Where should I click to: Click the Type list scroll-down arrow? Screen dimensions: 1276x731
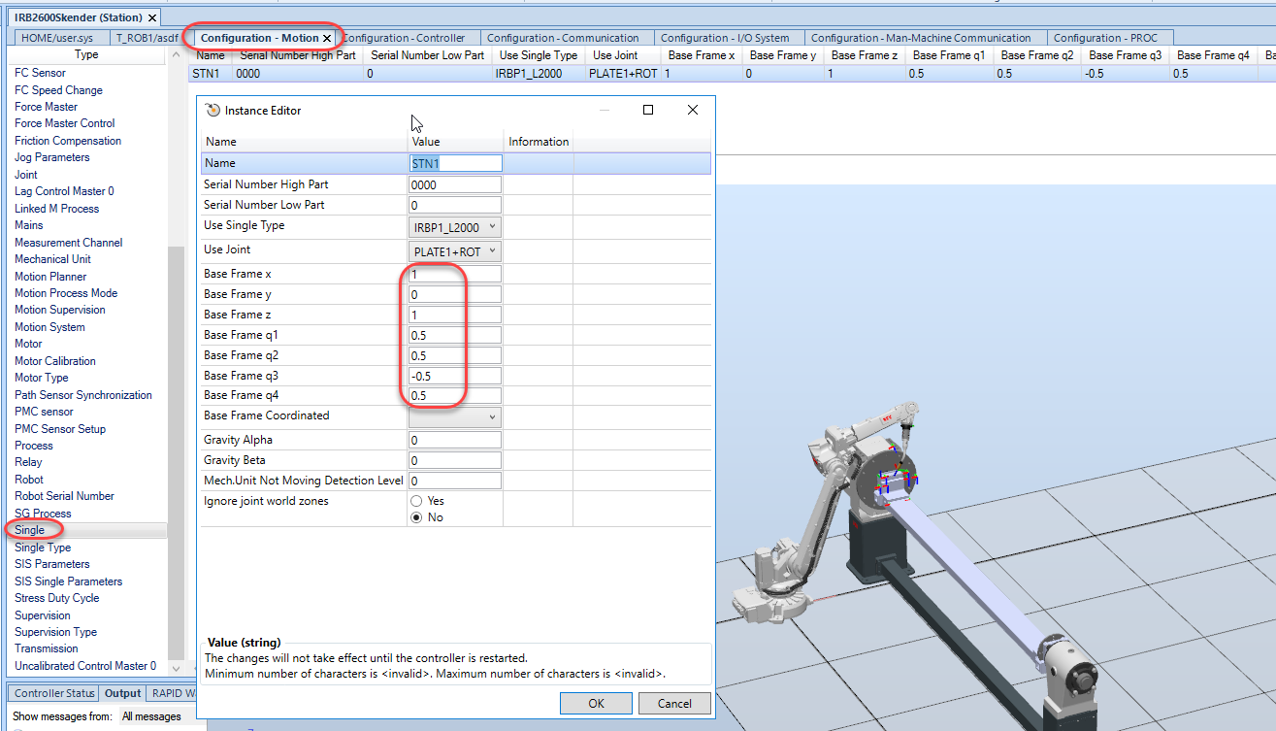coord(176,668)
